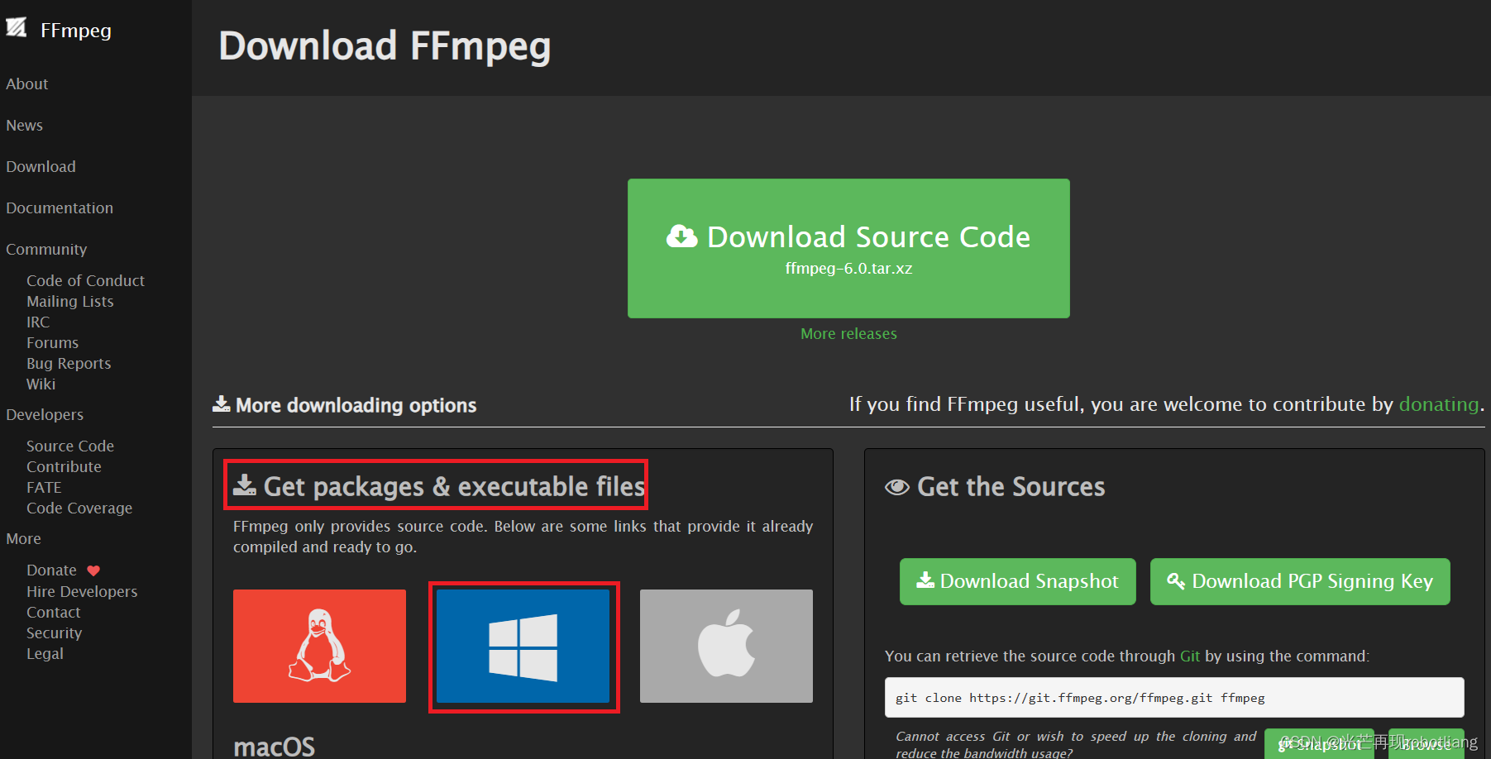Open News in the sidebar

pyautogui.click(x=25, y=126)
